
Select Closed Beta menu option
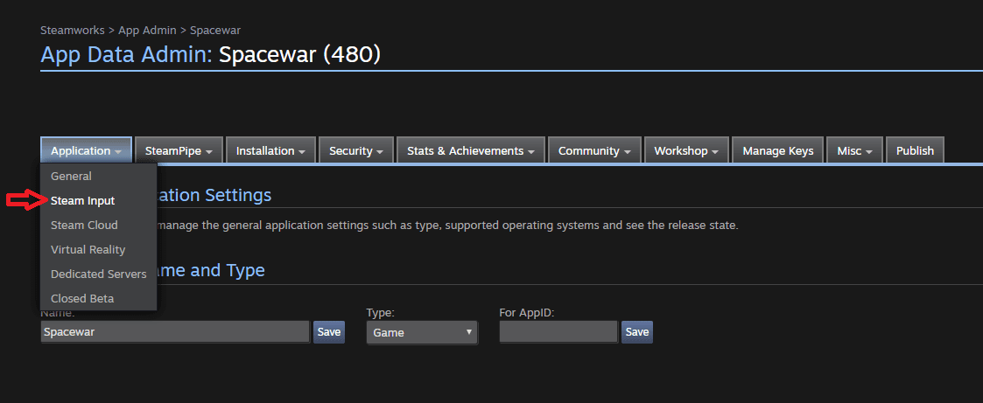tap(82, 298)
